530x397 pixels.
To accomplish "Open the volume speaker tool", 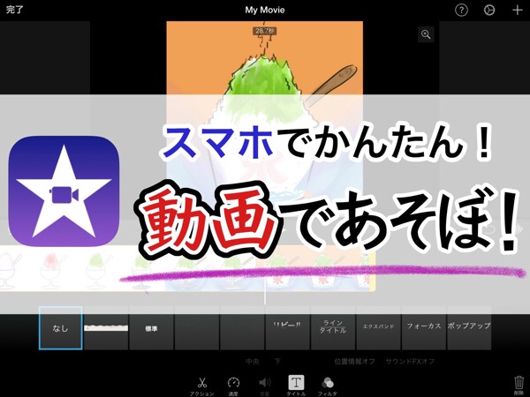I will [x=265, y=386].
